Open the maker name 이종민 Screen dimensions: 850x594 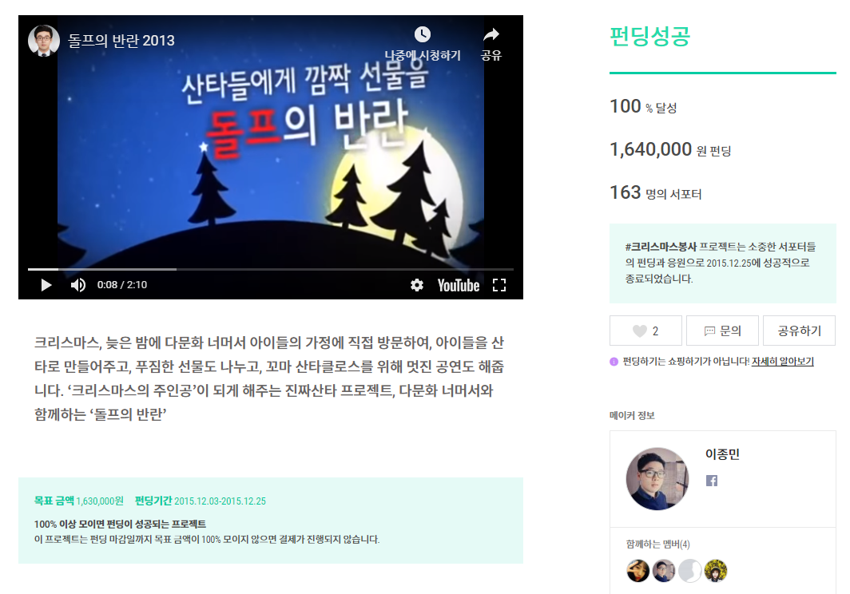tap(722, 454)
